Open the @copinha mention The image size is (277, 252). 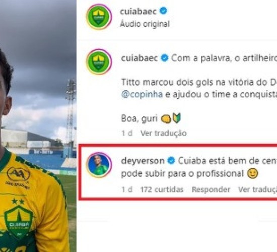tap(142, 94)
